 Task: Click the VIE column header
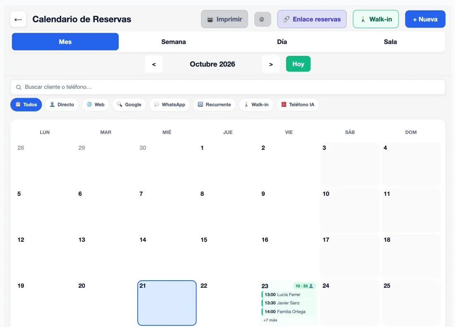tap(289, 132)
